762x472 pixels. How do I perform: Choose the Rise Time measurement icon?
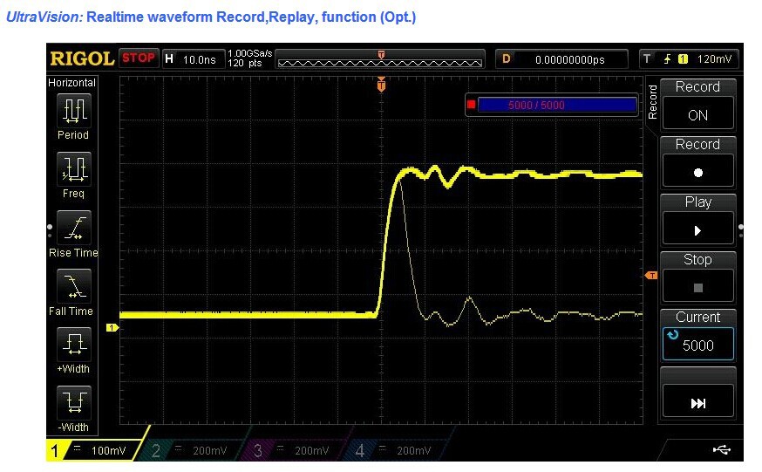pos(73,227)
